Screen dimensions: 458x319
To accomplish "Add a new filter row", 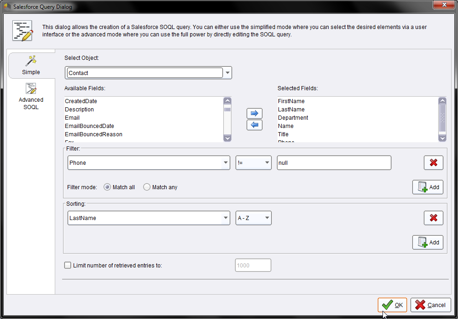I will 428,187.
